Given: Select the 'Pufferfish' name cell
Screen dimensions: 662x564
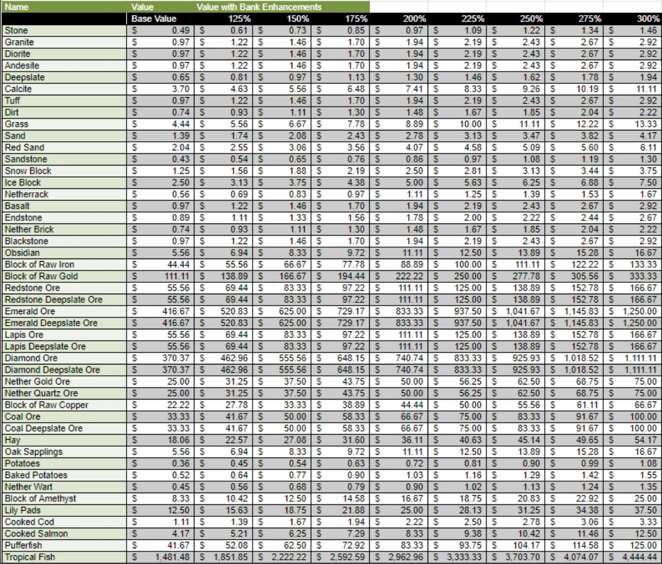Looking at the screenshot, I should 64,545.
